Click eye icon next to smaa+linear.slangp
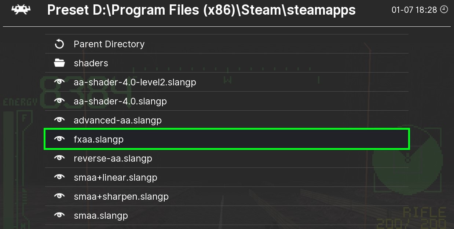 59,177
